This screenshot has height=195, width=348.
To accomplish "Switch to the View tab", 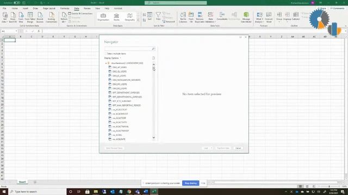I will 97,9.
